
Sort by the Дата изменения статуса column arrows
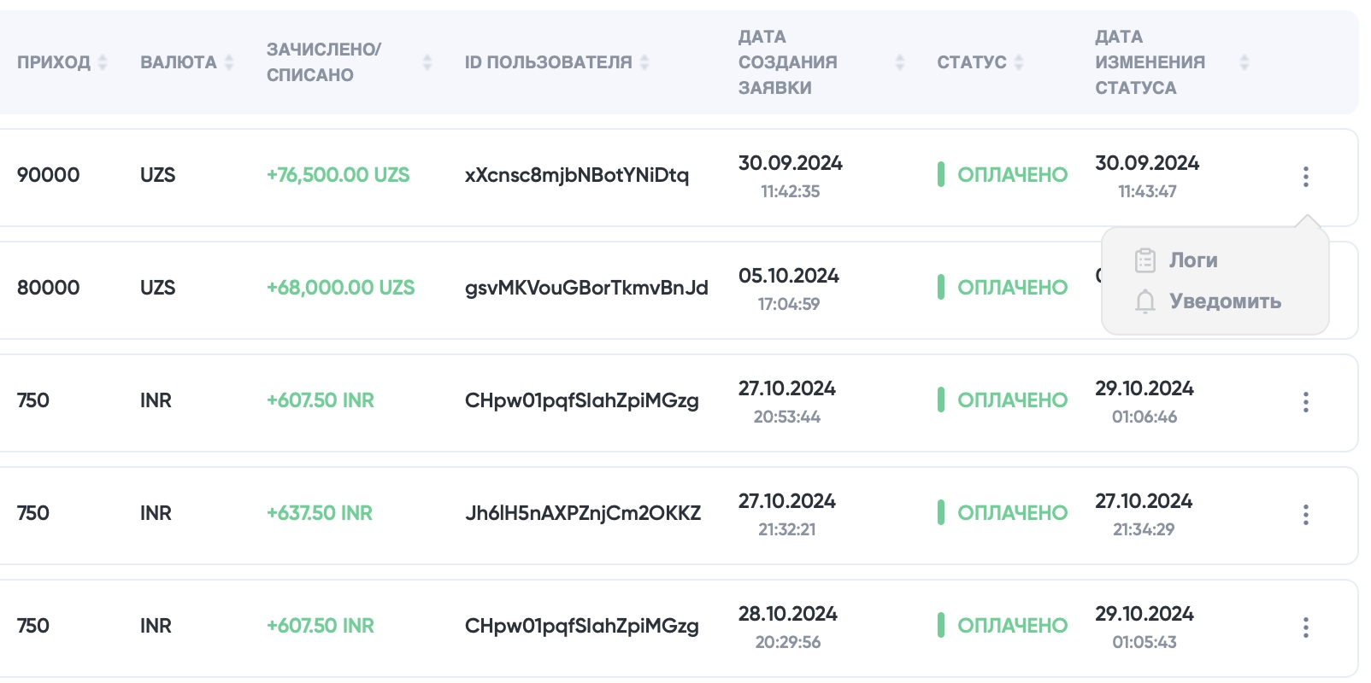point(1244,62)
